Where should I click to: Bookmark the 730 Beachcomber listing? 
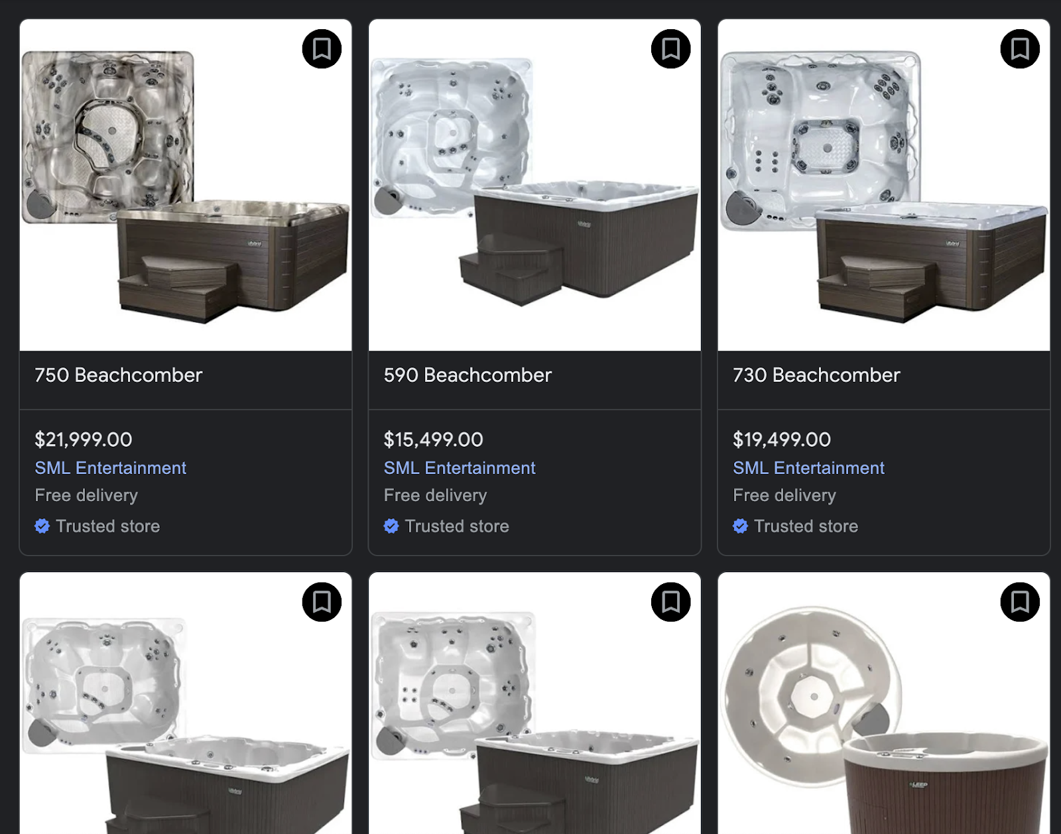point(1020,49)
